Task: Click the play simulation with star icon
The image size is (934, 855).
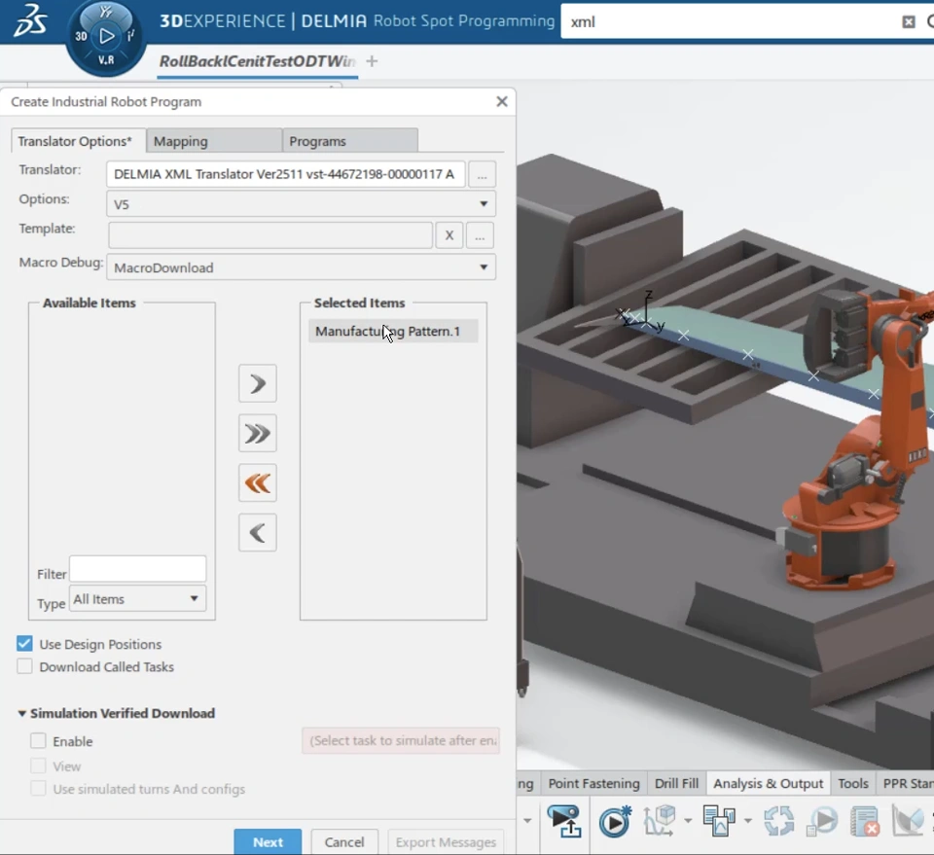Action: pyautogui.click(x=615, y=821)
